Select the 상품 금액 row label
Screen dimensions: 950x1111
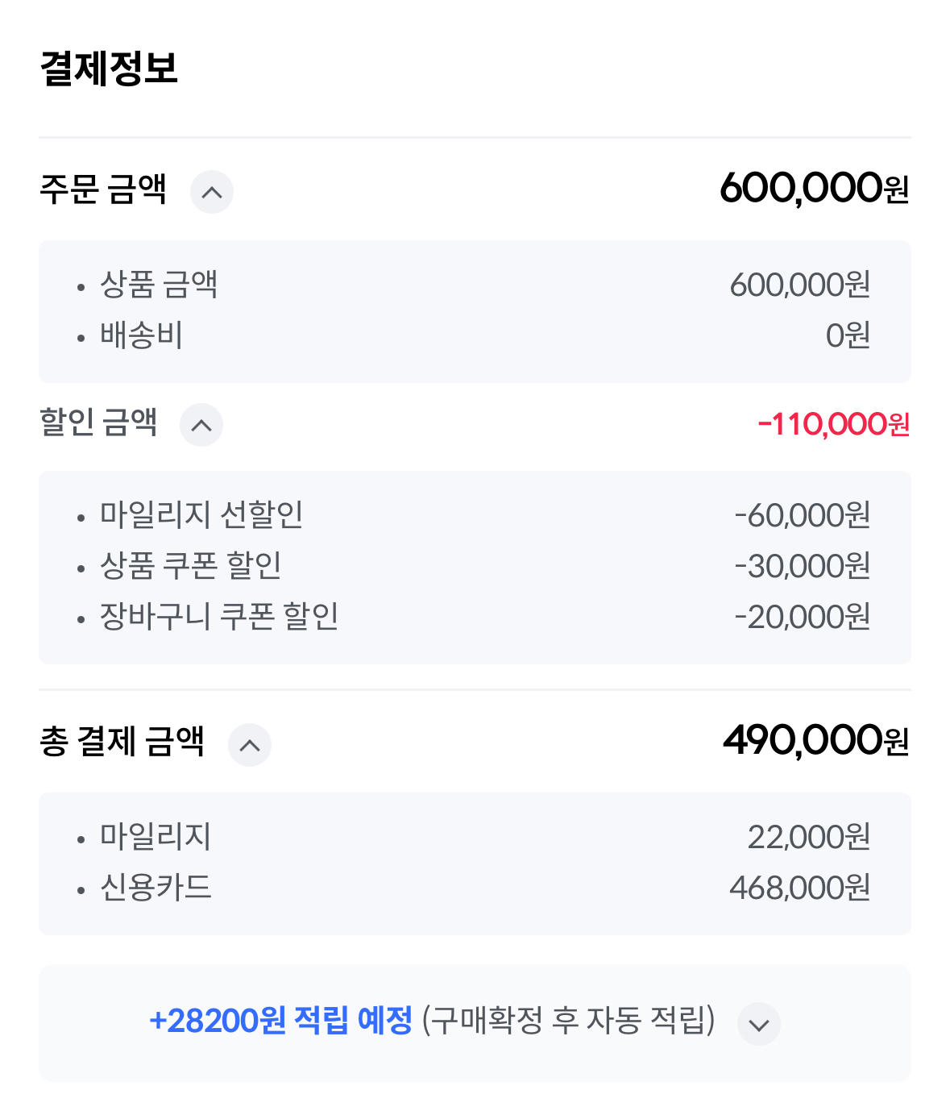click(159, 285)
